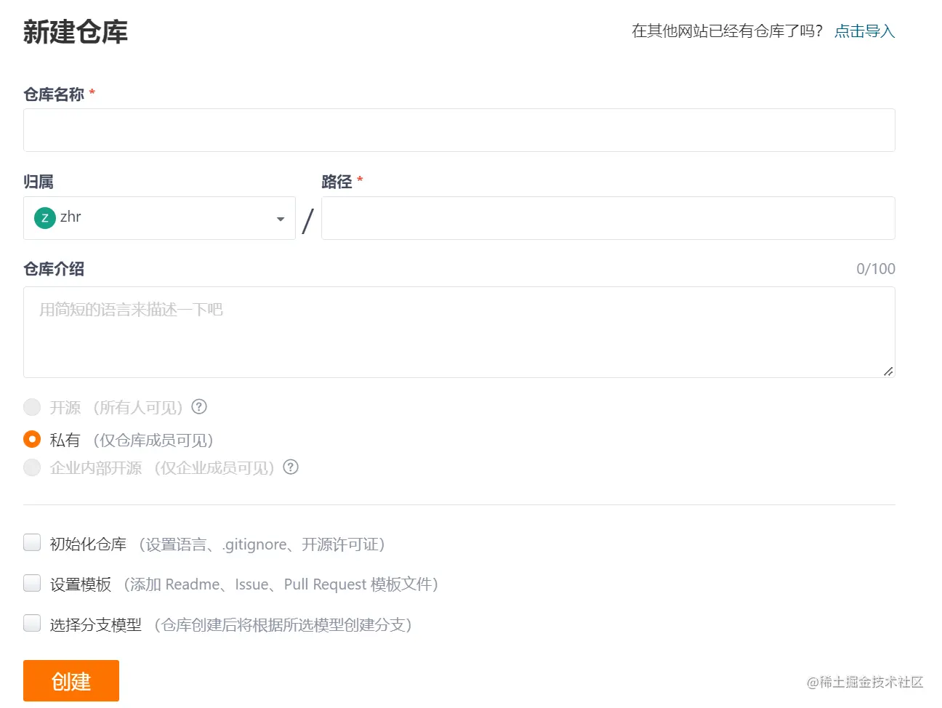Viewport: 942px width, 708px height.
Task: Select the 企业内部开源 radio button
Action: pyautogui.click(x=32, y=467)
